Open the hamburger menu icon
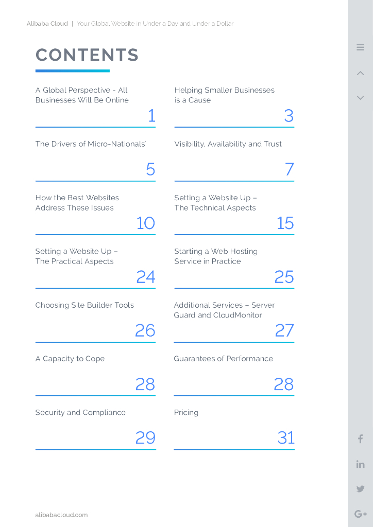The image size is (373, 527). pos(360,47)
